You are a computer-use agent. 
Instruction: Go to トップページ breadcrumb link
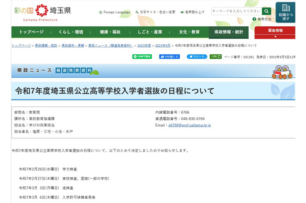click(21, 45)
